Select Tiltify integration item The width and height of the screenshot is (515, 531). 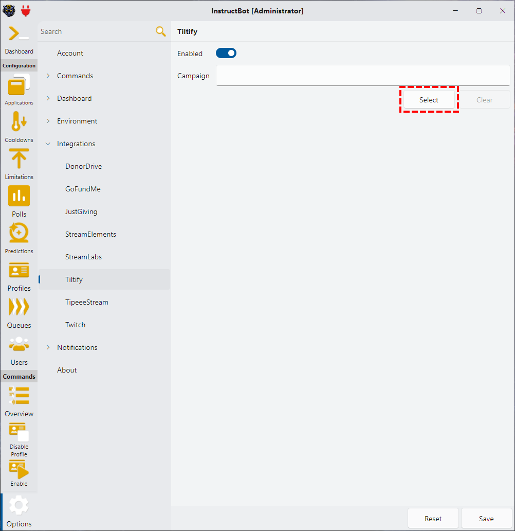[x=104, y=279]
